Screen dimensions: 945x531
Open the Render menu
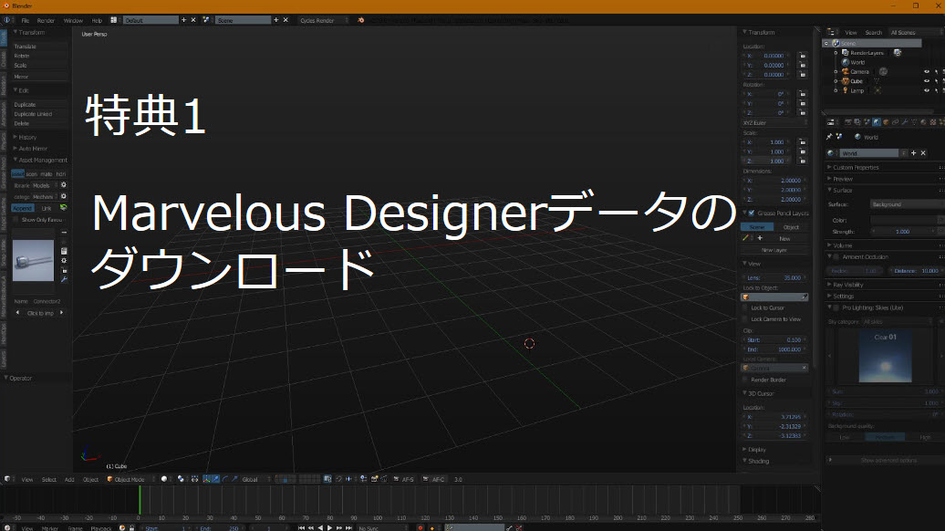point(46,20)
